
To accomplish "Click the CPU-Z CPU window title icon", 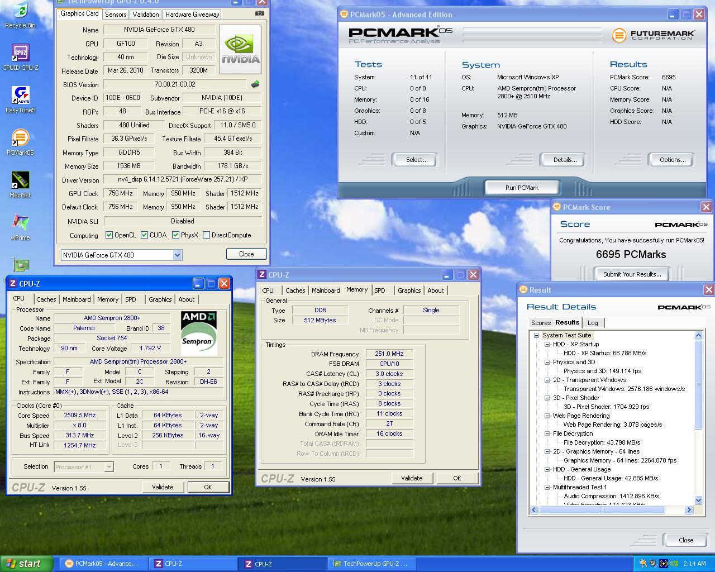I will (12, 284).
